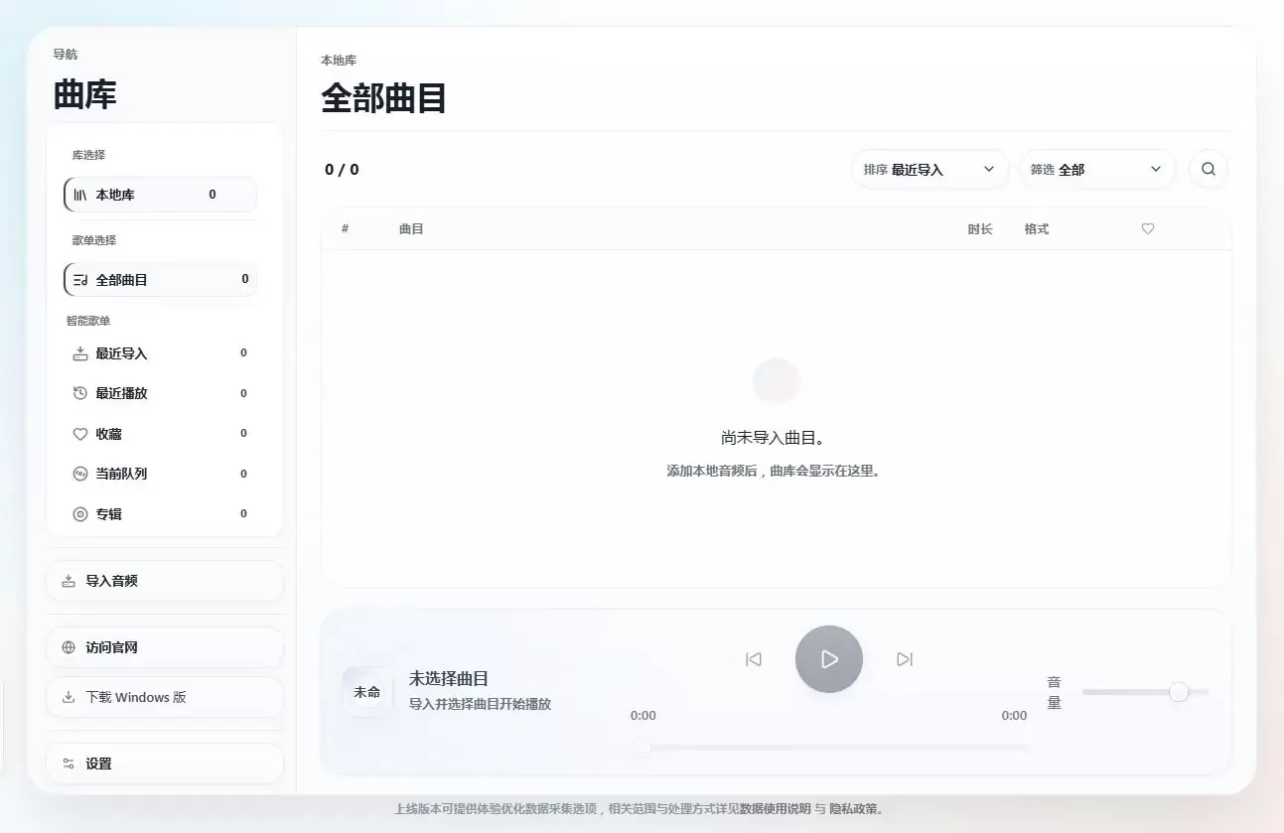Open 排序 最近导入 dropdown
This screenshot has height=833, width=1284.
click(929, 169)
